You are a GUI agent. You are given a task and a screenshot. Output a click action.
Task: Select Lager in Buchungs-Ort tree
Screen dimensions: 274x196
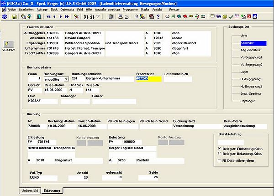tap(244, 72)
